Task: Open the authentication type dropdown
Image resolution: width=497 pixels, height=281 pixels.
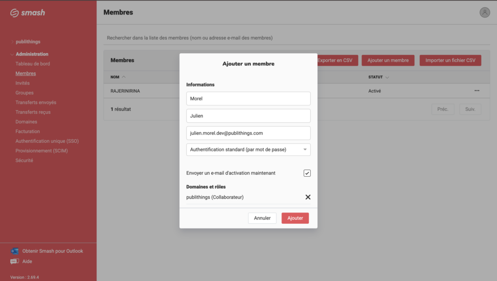Action: 248,149
